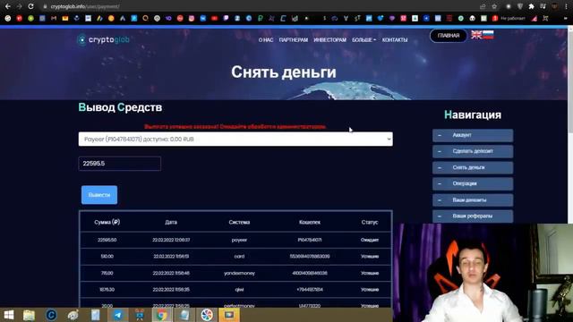573x322 pixels.
Task: Open the 'ПАРТНЕРАМ' menu item
Action: [x=294, y=39]
